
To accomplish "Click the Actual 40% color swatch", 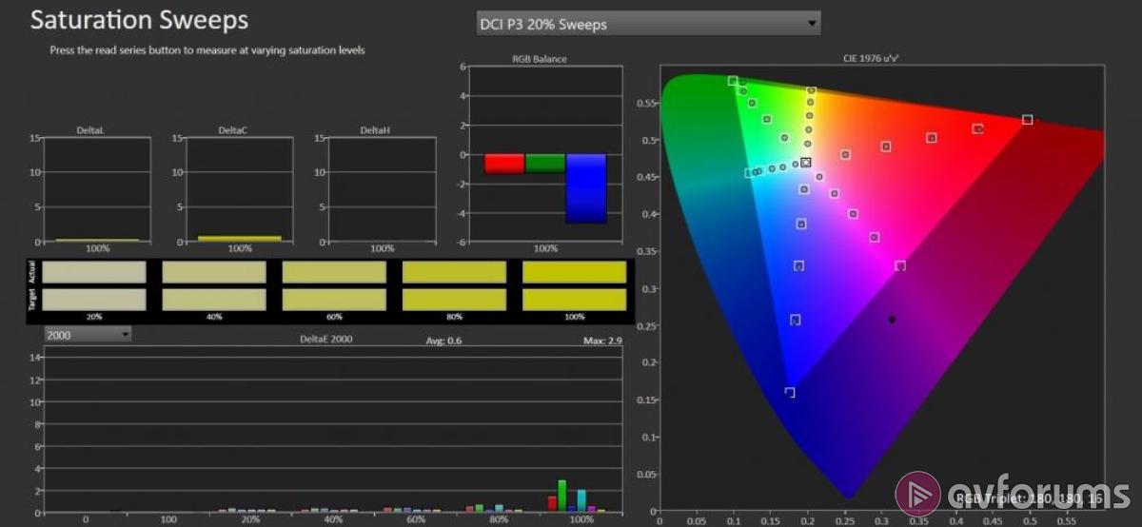I will tap(214, 272).
